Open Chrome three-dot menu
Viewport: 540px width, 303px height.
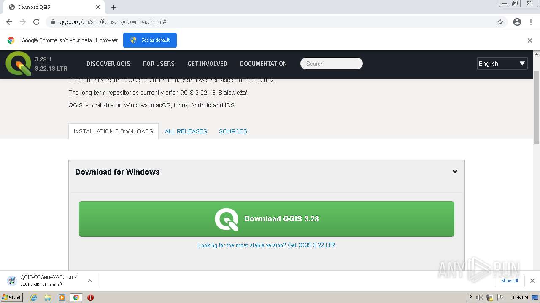[x=531, y=22]
